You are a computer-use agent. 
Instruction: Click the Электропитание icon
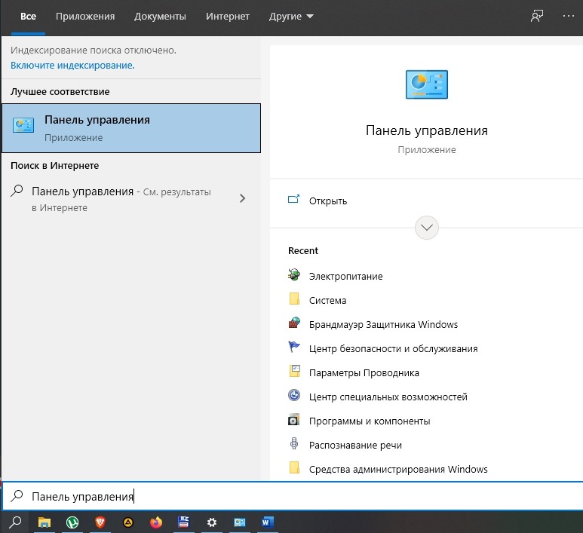click(294, 274)
